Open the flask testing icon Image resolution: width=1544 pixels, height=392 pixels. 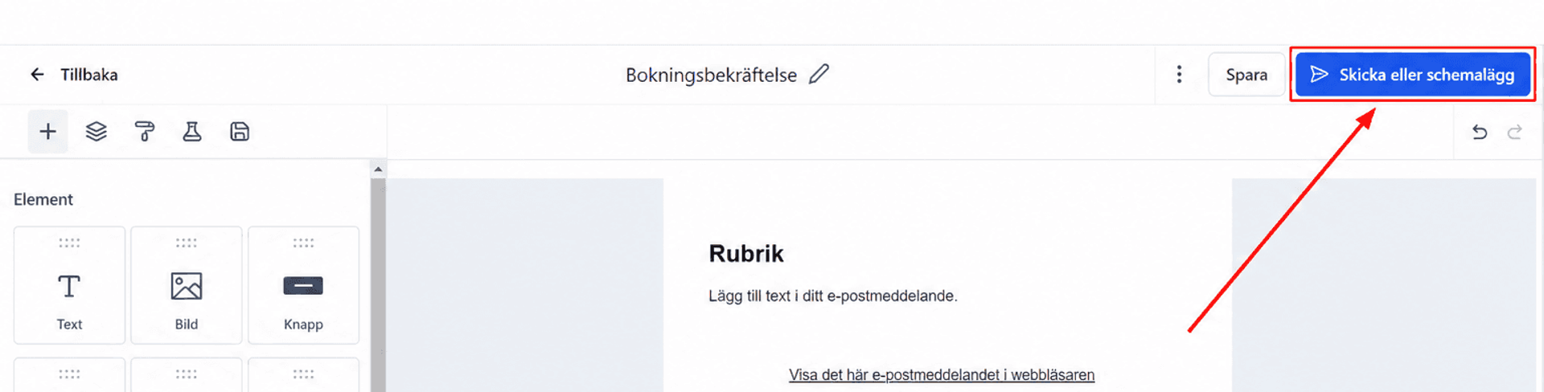(x=191, y=132)
